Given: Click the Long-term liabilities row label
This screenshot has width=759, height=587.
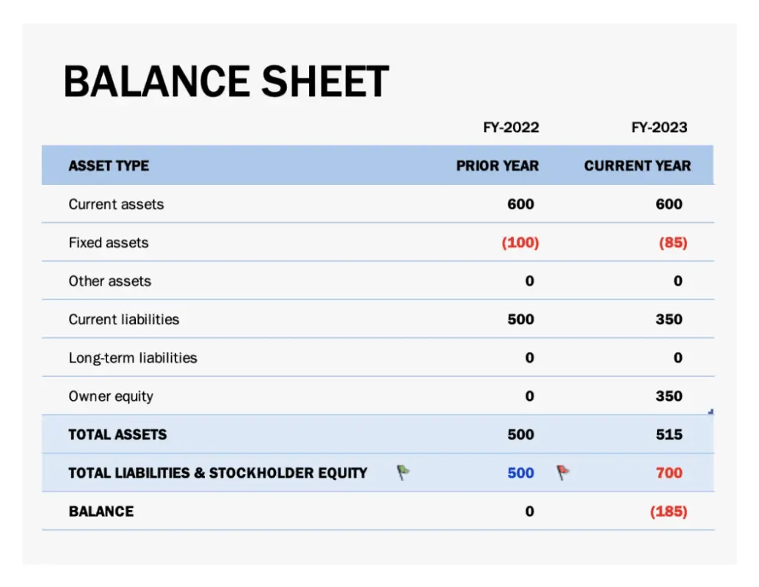Looking at the screenshot, I should point(133,358).
